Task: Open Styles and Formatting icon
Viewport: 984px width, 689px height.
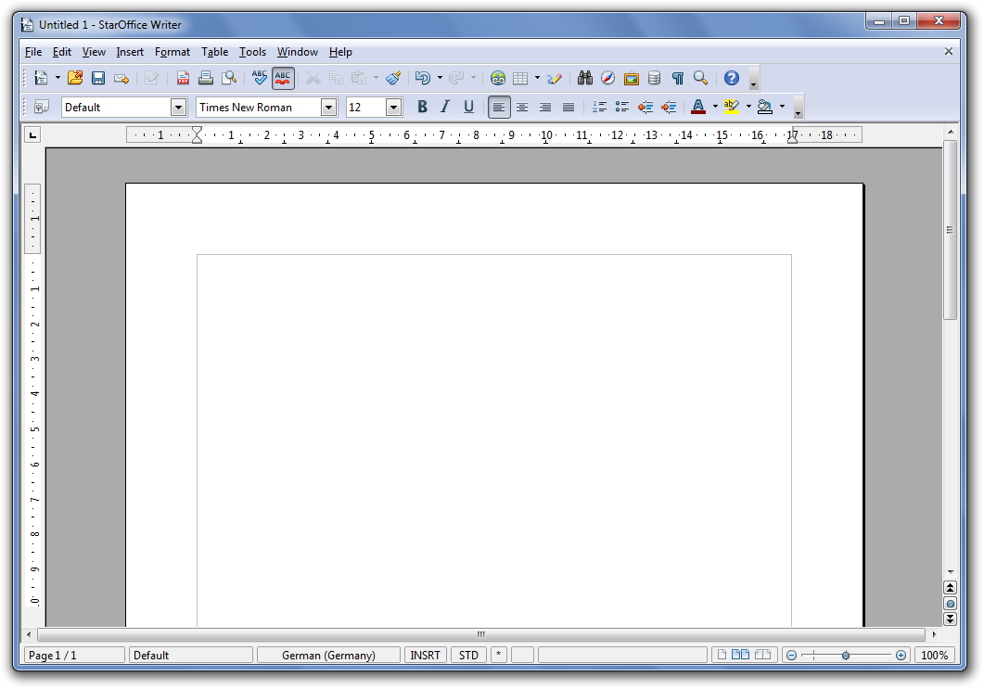Action: (42, 108)
